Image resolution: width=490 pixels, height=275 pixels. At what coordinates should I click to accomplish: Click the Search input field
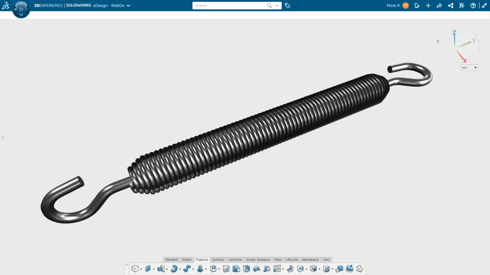click(230, 6)
